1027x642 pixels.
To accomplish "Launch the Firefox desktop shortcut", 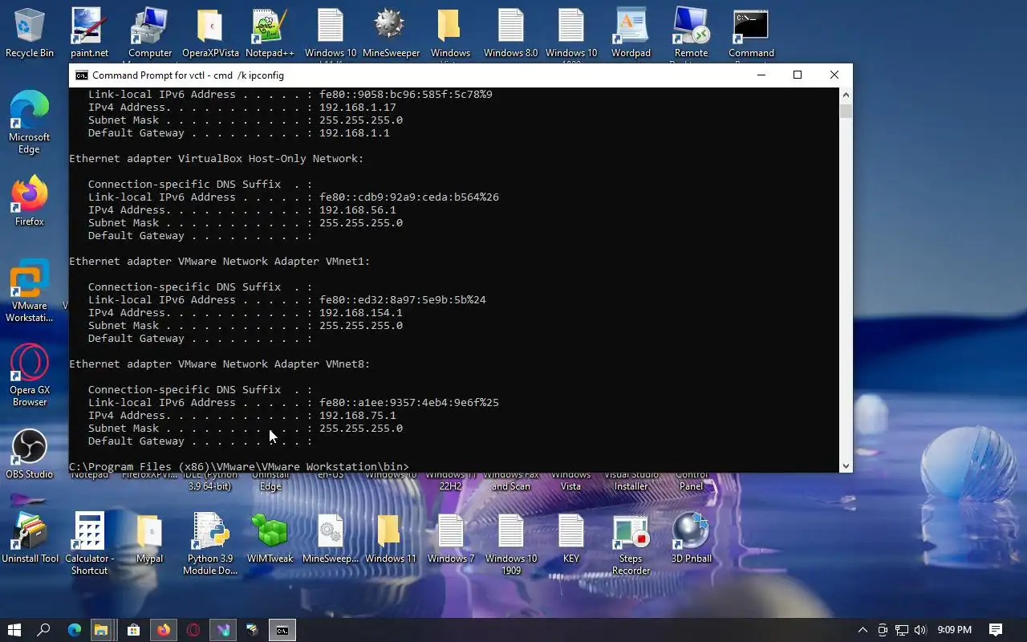I will click(x=30, y=201).
